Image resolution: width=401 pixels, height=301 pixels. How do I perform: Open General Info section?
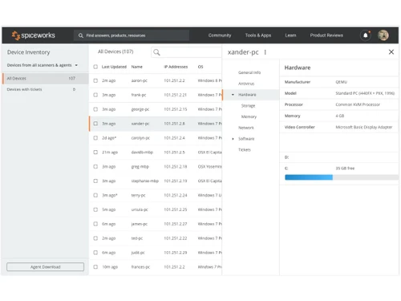pos(249,72)
